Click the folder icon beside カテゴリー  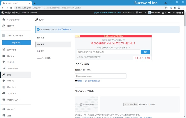point(4,56)
